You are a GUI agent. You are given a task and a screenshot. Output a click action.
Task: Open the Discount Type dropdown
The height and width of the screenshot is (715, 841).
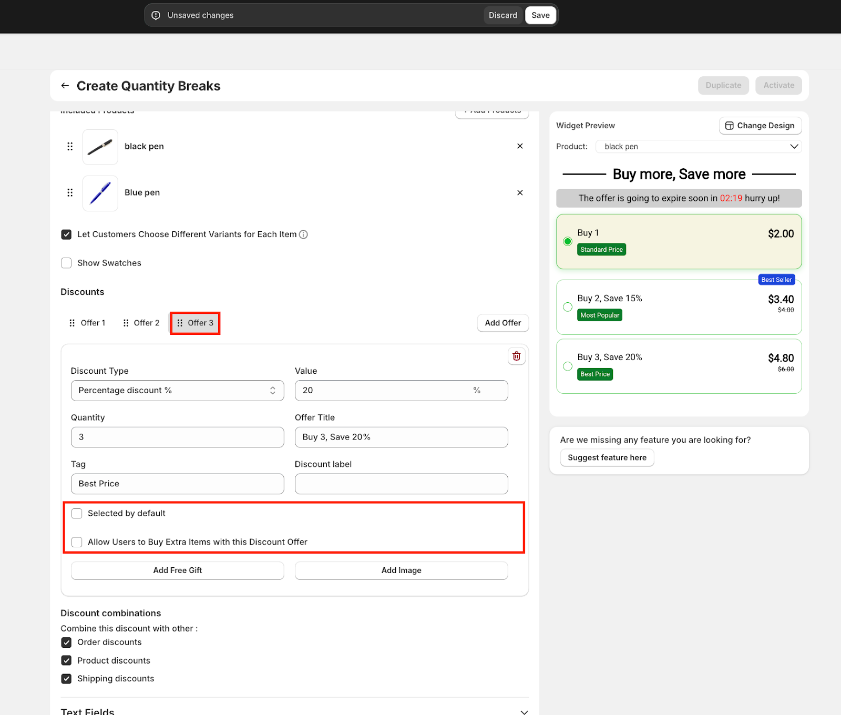click(x=177, y=391)
